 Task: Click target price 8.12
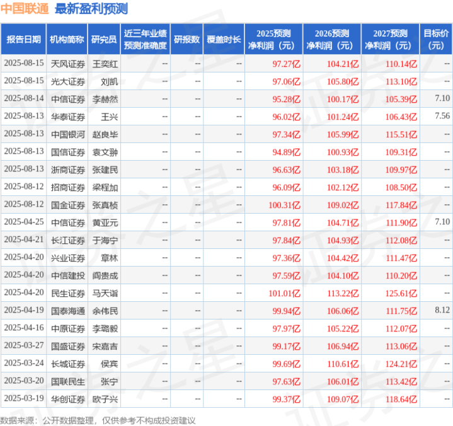click(442, 310)
